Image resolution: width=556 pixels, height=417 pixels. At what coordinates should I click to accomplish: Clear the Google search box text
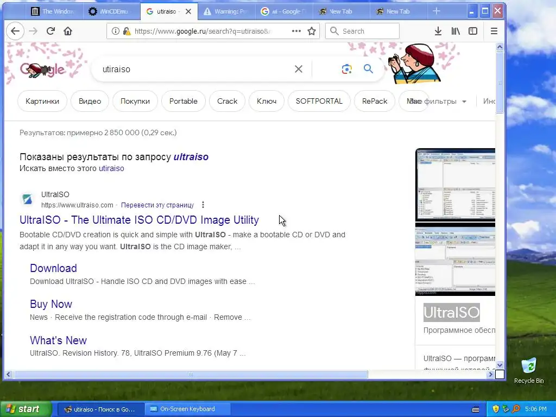coord(299,69)
